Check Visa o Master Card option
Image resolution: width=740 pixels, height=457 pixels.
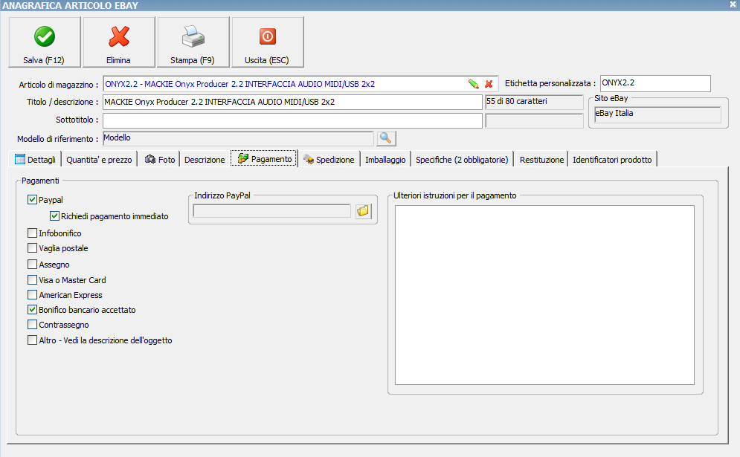coord(32,279)
